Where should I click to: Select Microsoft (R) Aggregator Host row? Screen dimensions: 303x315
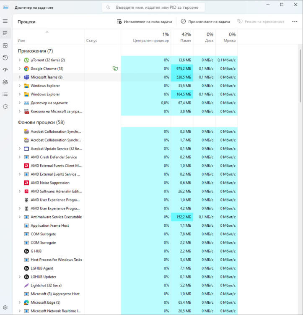(125, 294)
